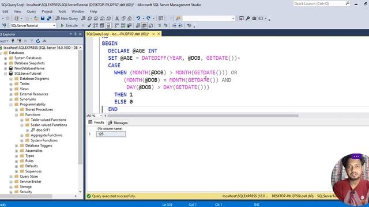Expand the Stored Procedures folder
The width and height of the screenshot is (369, 207).
[16, 110]
